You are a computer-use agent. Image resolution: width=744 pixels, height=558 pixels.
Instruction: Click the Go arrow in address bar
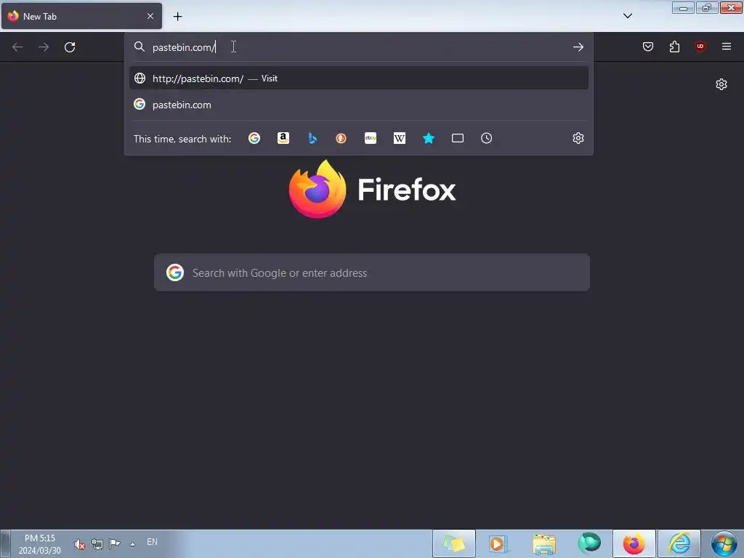click(x=578, y=47)
